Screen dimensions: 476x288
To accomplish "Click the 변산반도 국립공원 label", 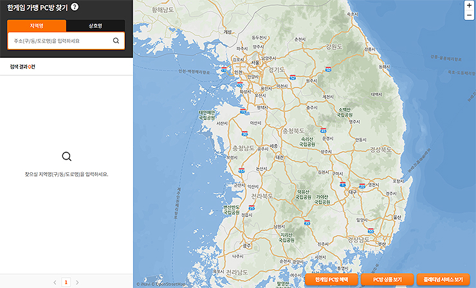I will (x=232, y=210).
